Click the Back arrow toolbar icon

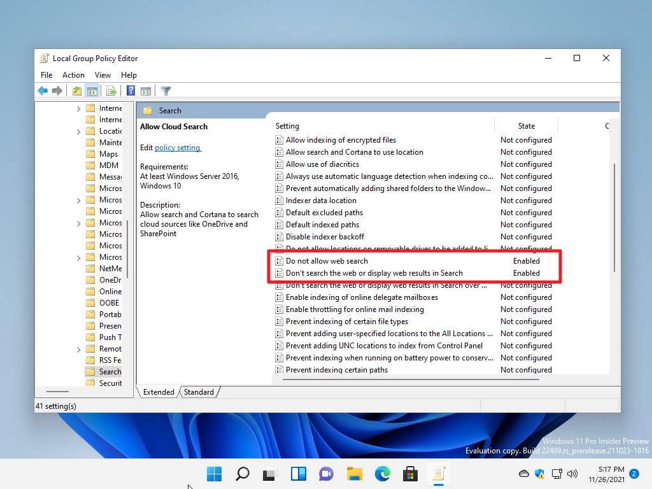point(43,90)
